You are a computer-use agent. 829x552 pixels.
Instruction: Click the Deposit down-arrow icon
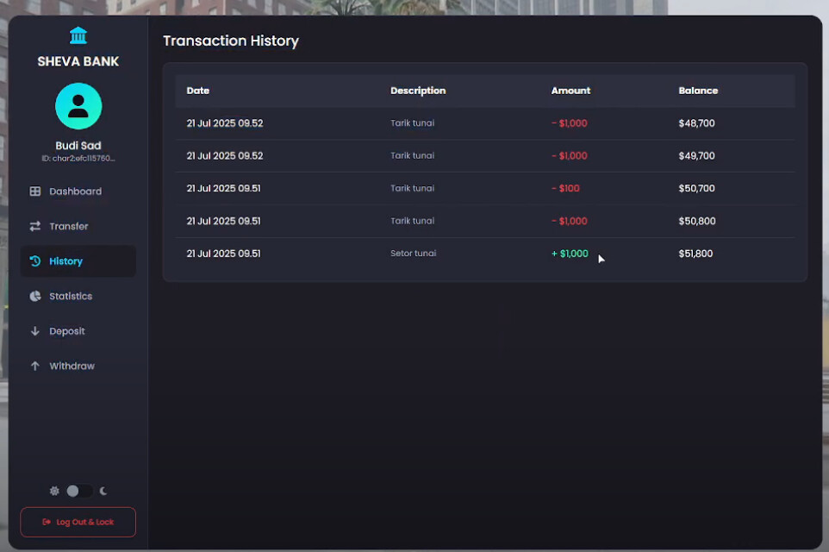click(35, 331)
